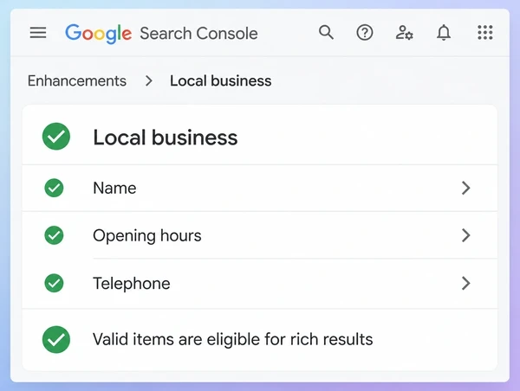Expand the Telephone row chevron
This screenshot has width=520, height=391.
[x=466, y=283]
